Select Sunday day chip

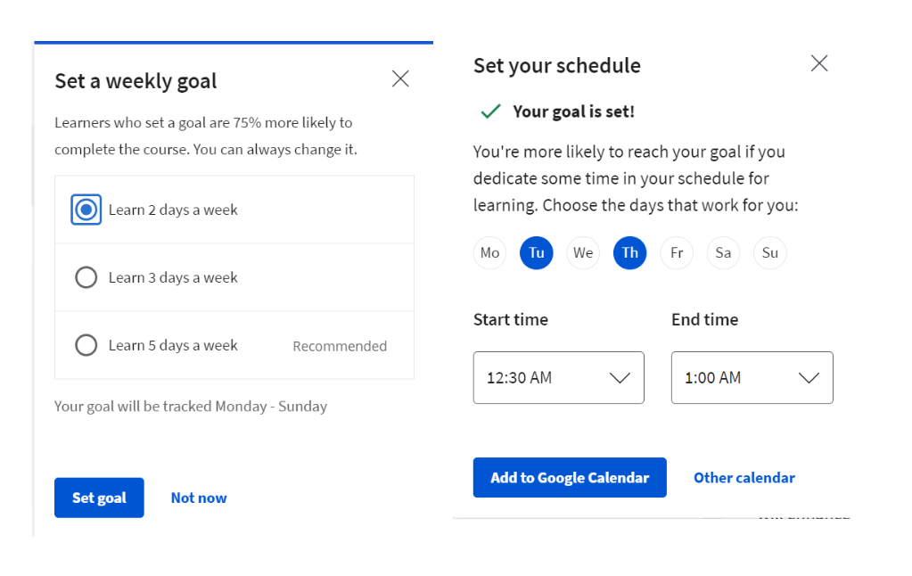coord(770,253)
